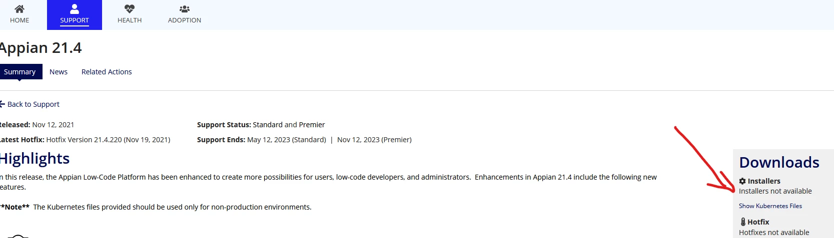This screenshot has width=834, height=238.
Task: Click the person icon above SUPPORT
Action: pos(75,9)
